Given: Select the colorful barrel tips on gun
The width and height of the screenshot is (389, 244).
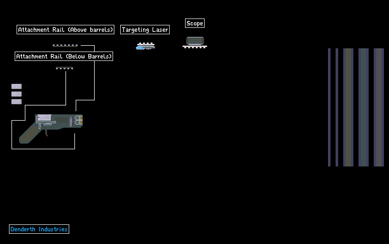Looking at the screenshot, I should click(x=79, y=120).
